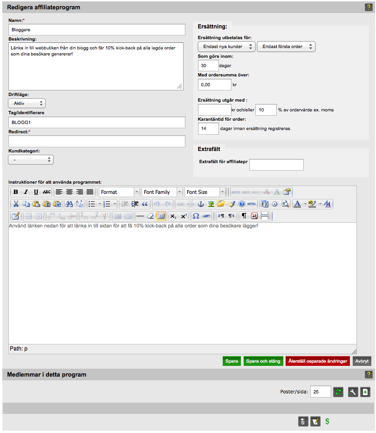Apply subscript formatting
The image size is (376, 433).
[173, 216]
